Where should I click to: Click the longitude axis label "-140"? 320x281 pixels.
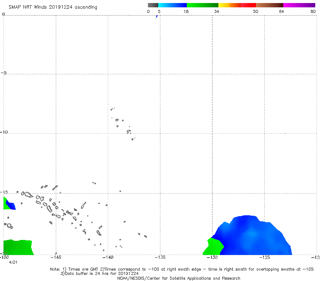pos(108,257)
